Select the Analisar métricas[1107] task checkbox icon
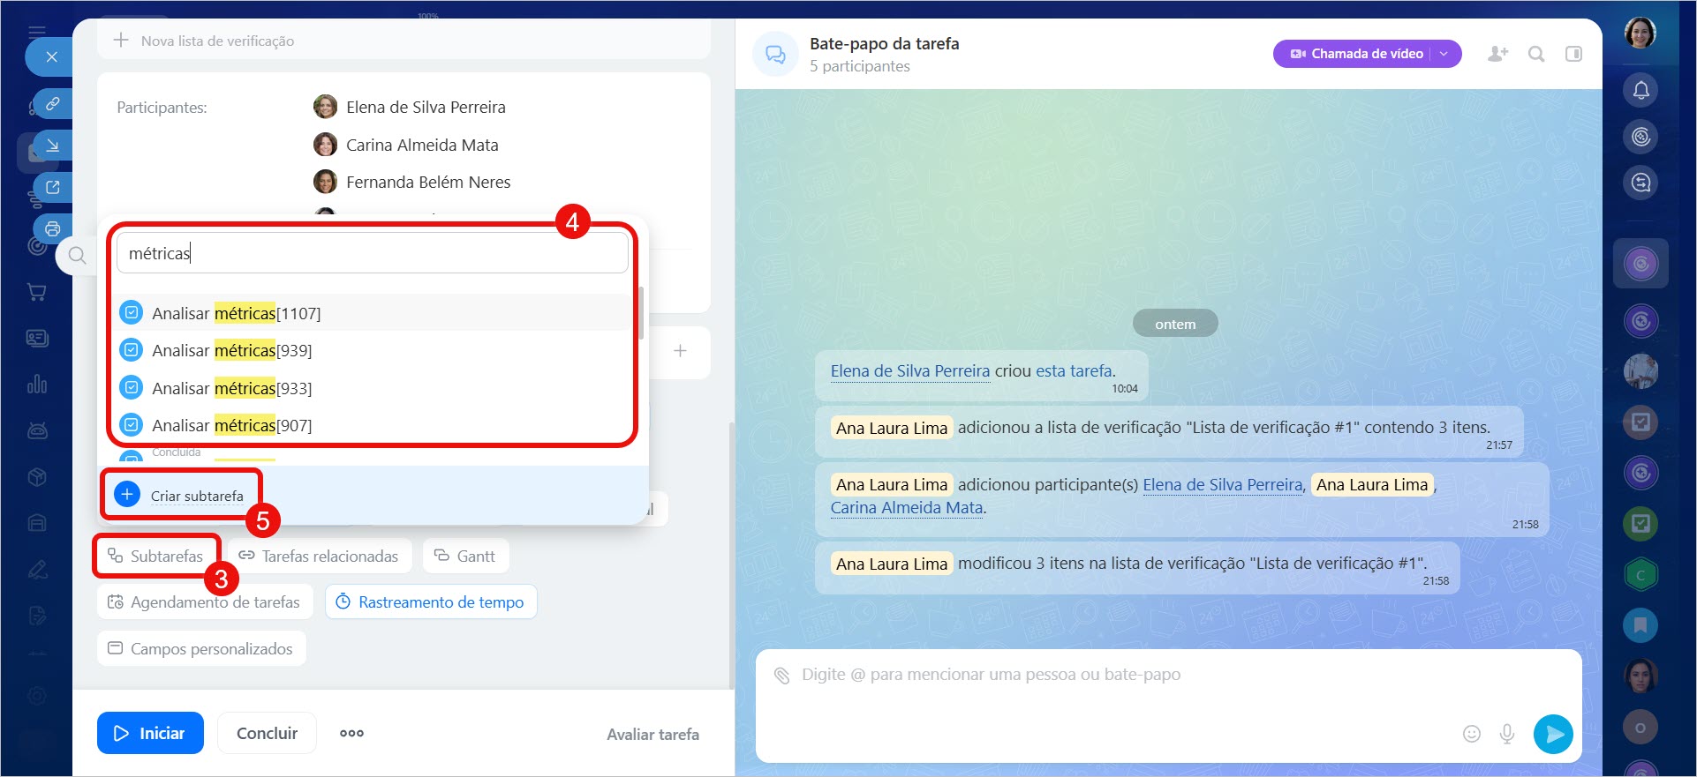 point(132,313)
